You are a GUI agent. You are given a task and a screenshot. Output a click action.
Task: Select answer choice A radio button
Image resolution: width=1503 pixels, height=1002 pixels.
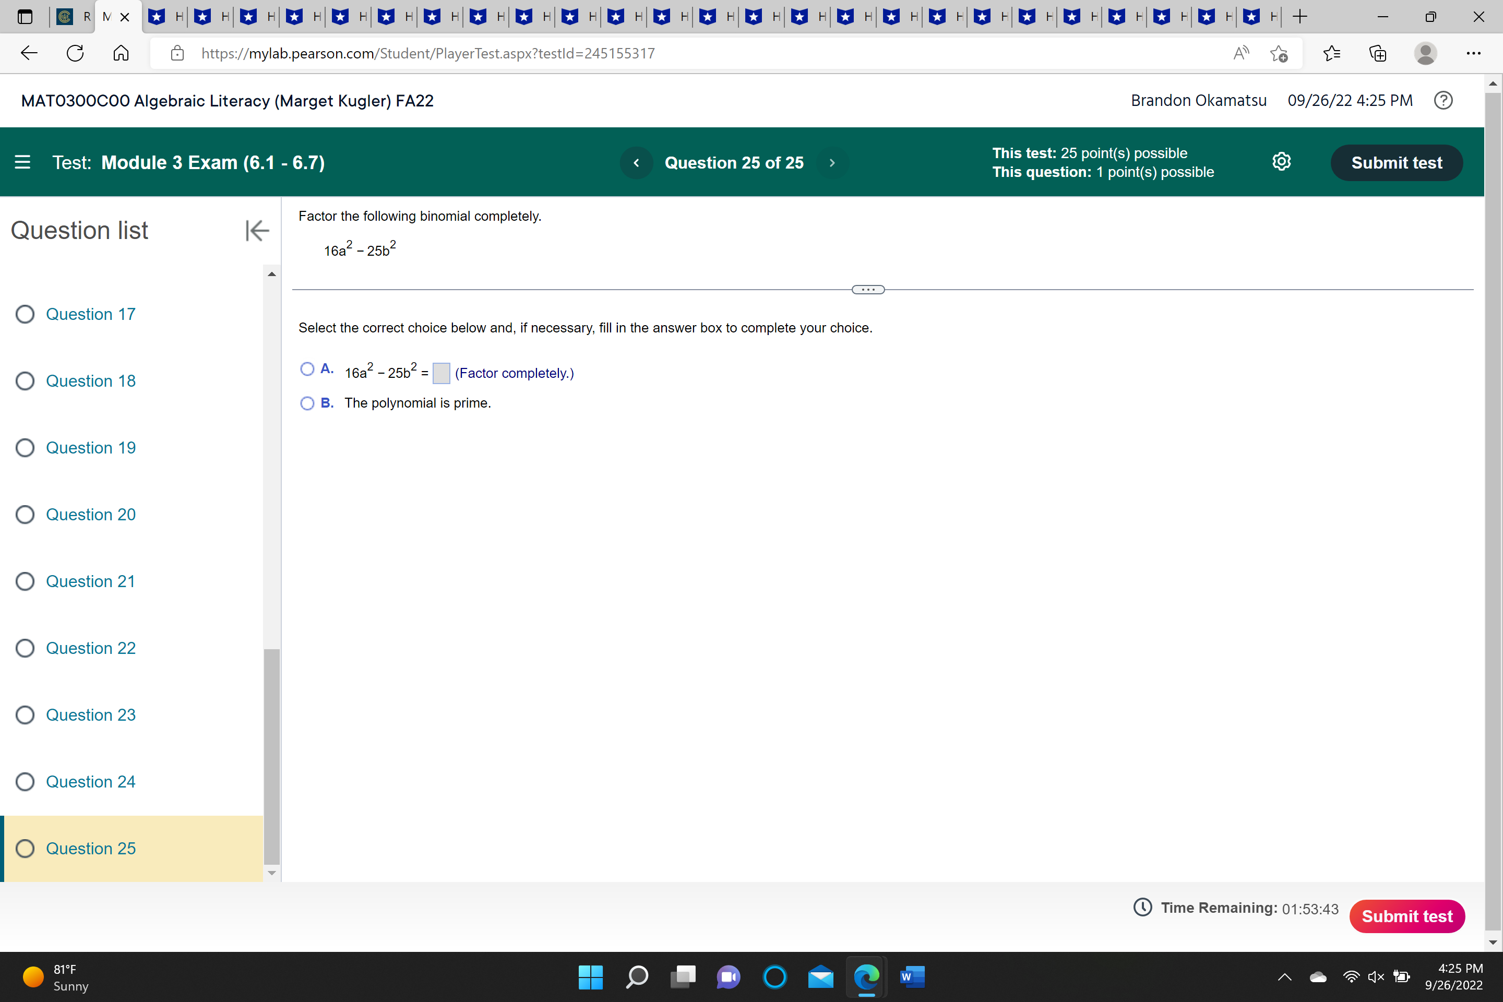pos(307,369)
